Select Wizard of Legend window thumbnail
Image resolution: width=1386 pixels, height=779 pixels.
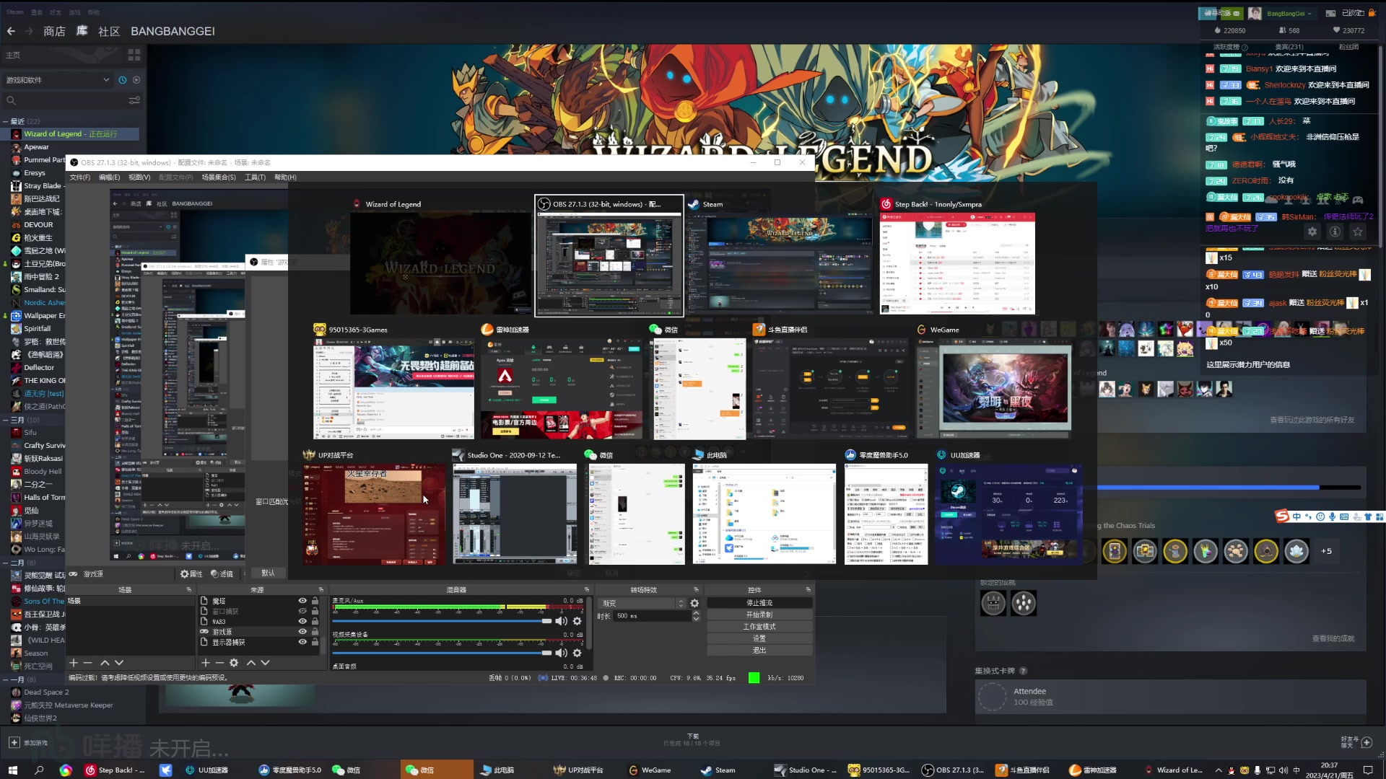point(440,263)
